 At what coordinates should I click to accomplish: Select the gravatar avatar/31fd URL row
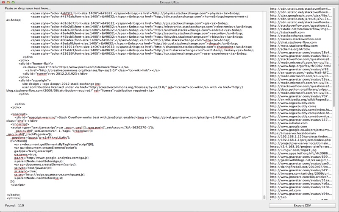300,187
